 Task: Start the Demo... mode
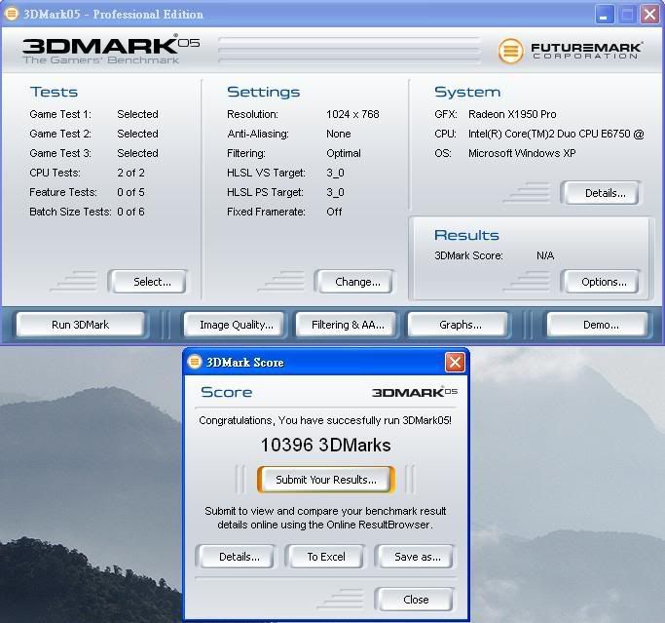600,325
